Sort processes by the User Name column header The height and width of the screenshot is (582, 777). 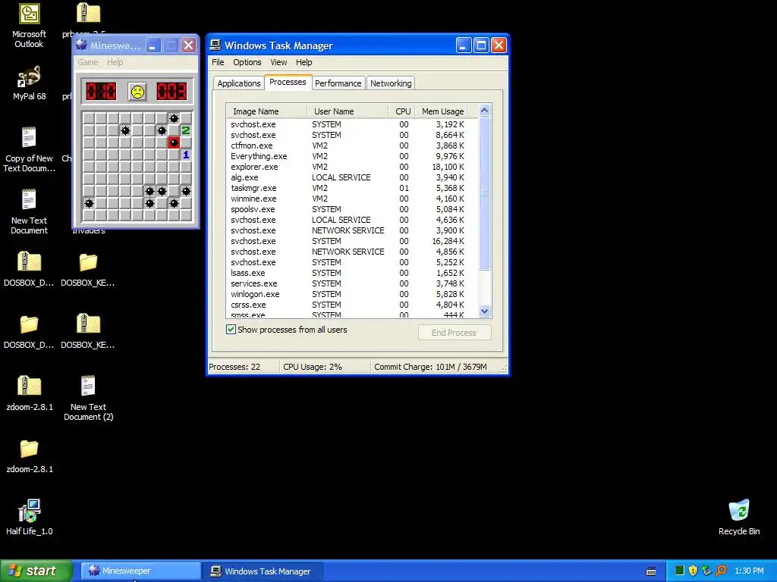(x=348, y=111)
